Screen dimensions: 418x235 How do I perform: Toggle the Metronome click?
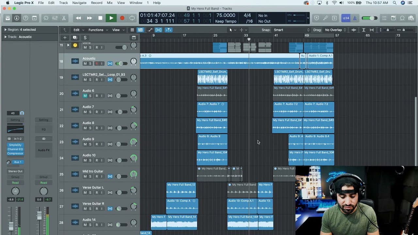355,18
